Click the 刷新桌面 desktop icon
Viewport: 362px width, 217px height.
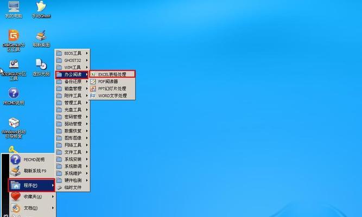41,39
